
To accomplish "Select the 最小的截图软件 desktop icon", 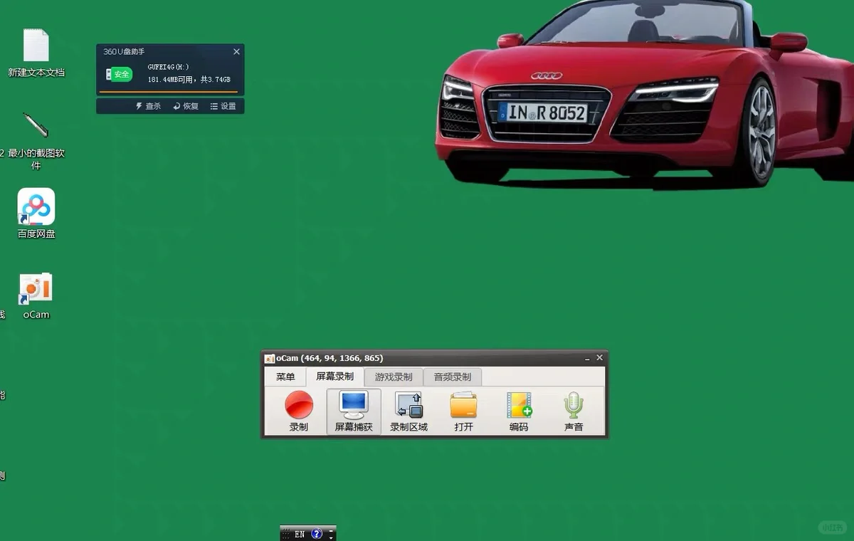I will click(36, 141).
